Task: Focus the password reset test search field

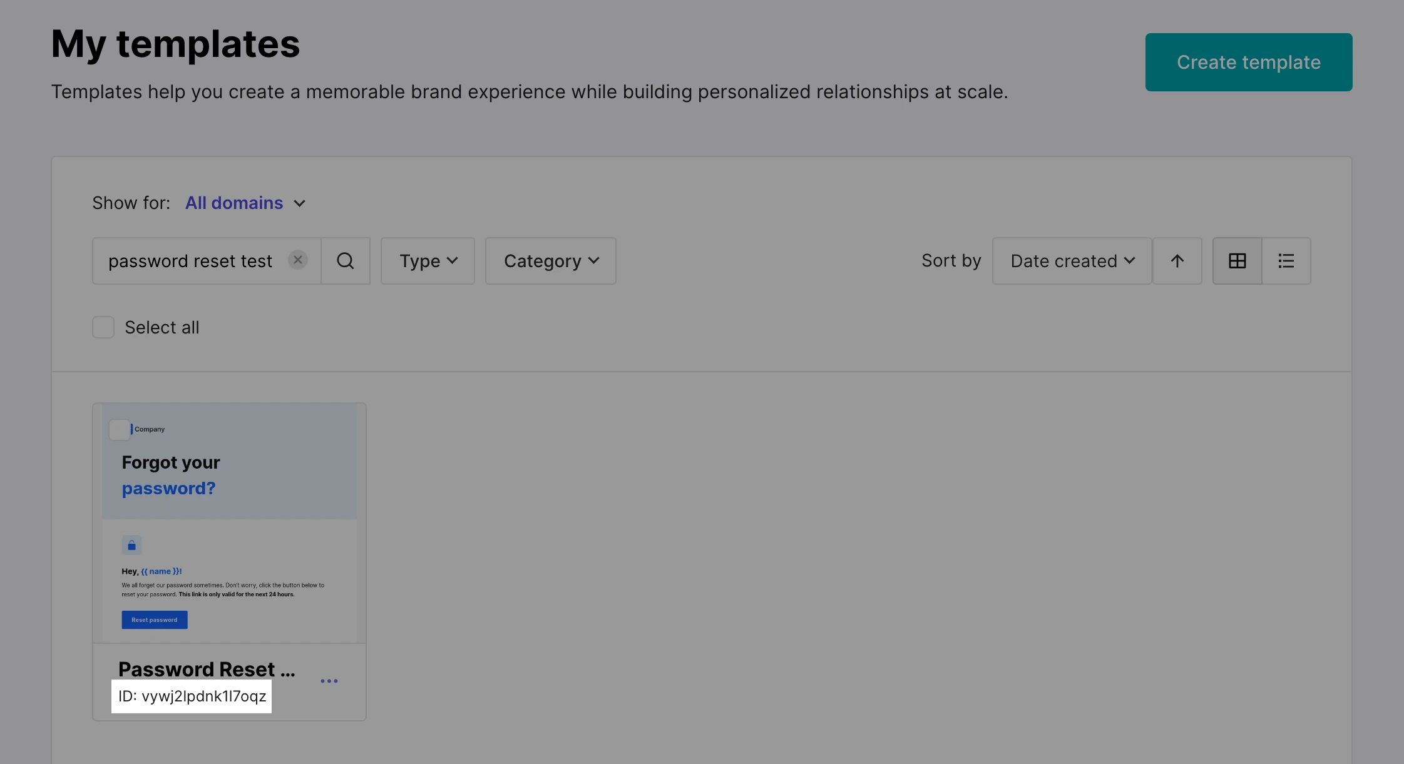Action: pos(190,261)
